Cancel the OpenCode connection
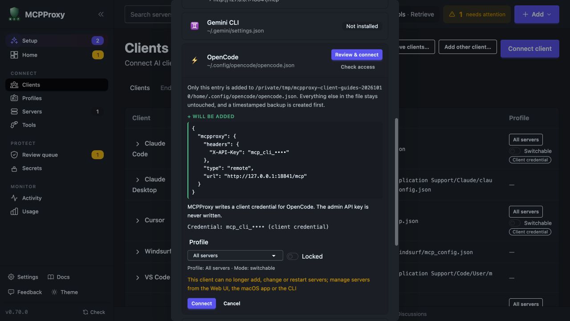Image resolution: width=570 pixels, height=321 pixels. click(232, 303)
